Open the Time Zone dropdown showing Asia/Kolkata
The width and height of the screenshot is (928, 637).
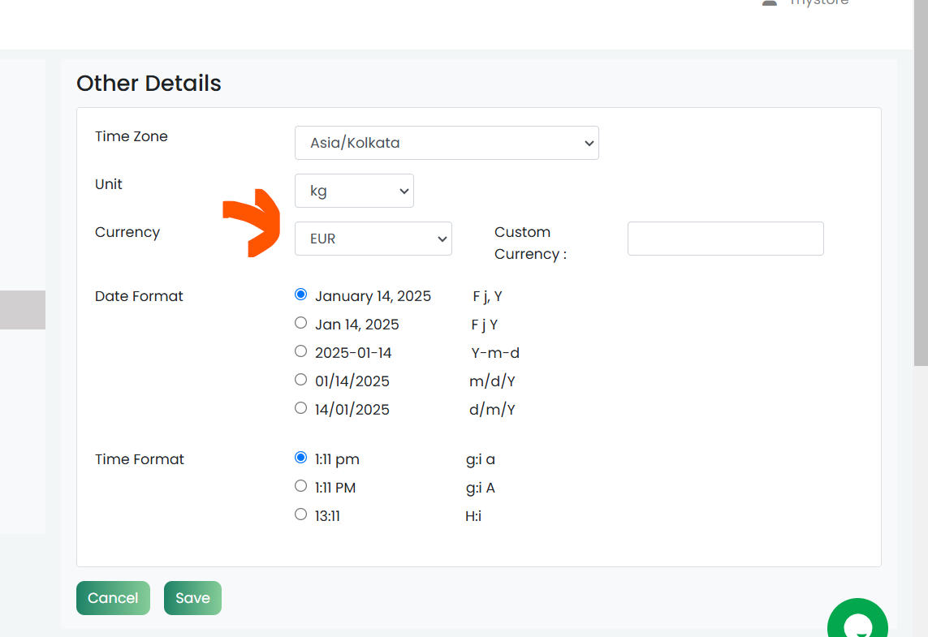point(447,143)
